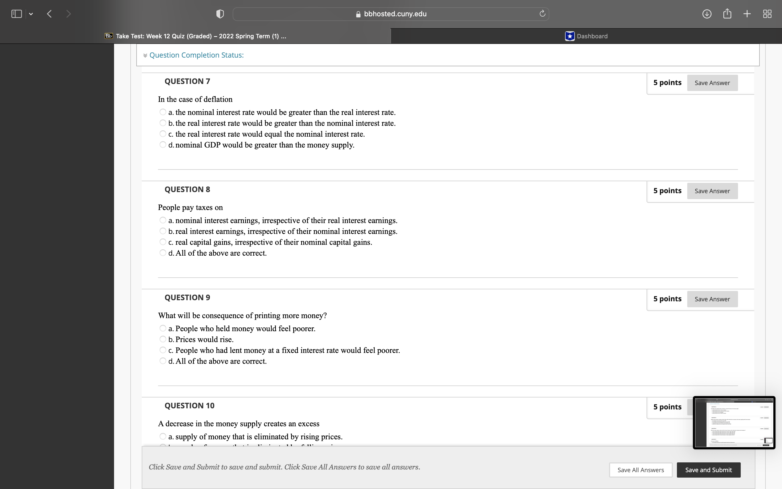
Task: Open the Safari downloads icon
Action: [x=707, y=14]
